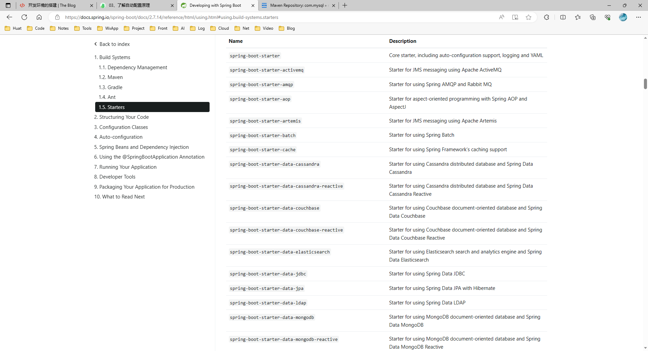Open Collections icon in toolbar
The image size is (648, 351).
(593, 17)
